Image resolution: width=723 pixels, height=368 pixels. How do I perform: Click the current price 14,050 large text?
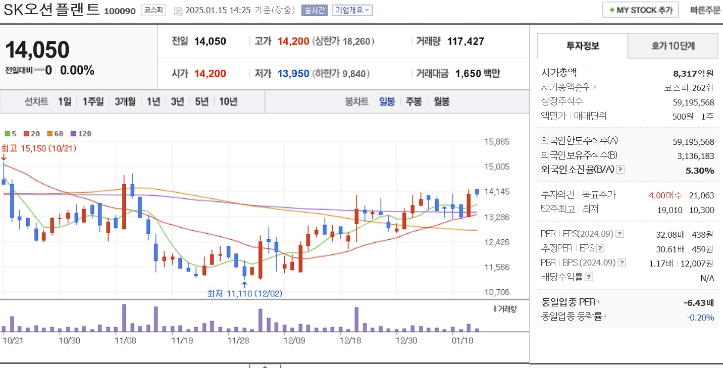37,49
